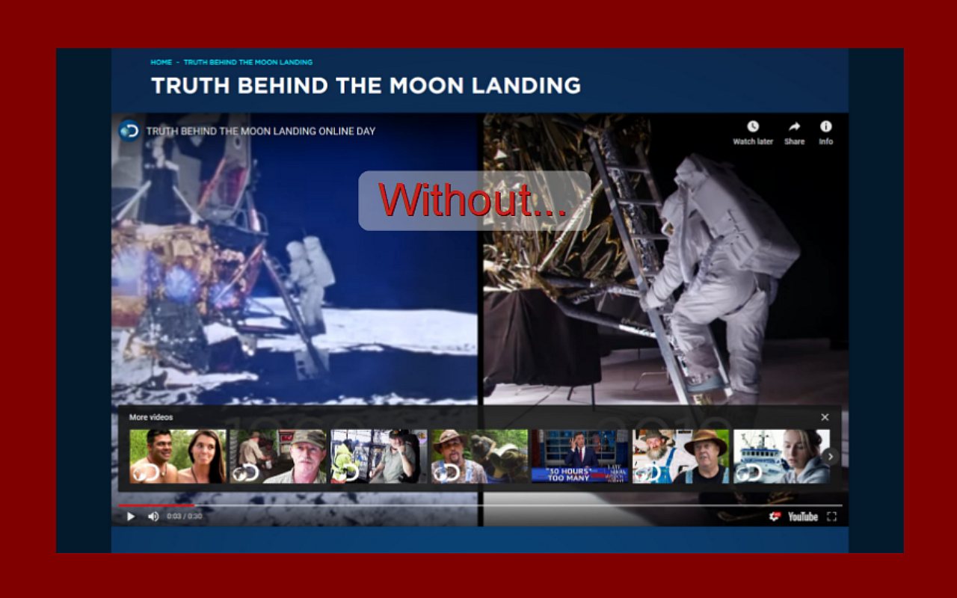Enter fullscreen mode
Image resolution: width=957 pixels, height=598 pixels.
coord(831,517)
